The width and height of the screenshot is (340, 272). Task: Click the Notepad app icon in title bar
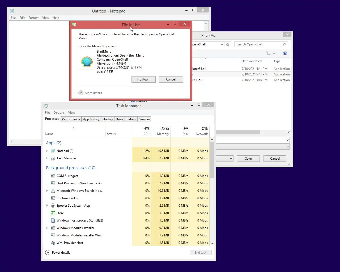pyautogui.click(x=12, y=11)
